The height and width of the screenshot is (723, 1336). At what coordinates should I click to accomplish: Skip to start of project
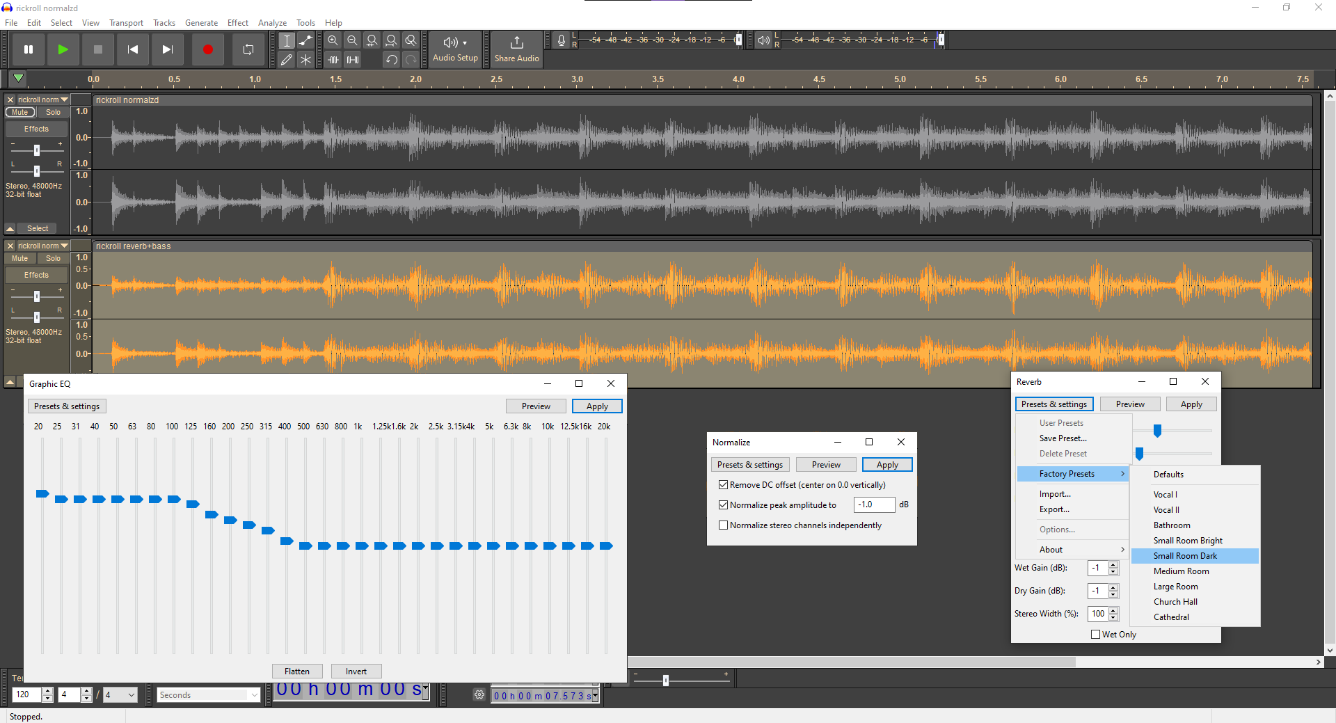132,49
